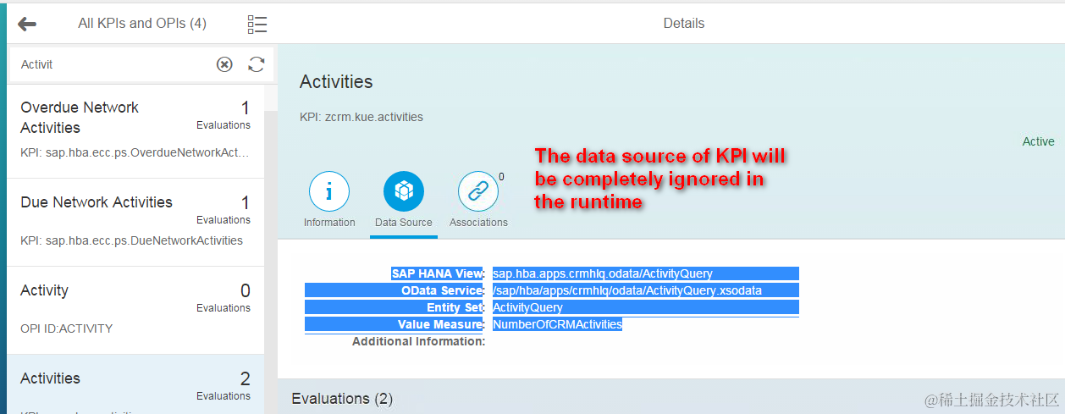1065x414 pixels.
Task: Click the SAP HANA View label
Action: point(437,273)
